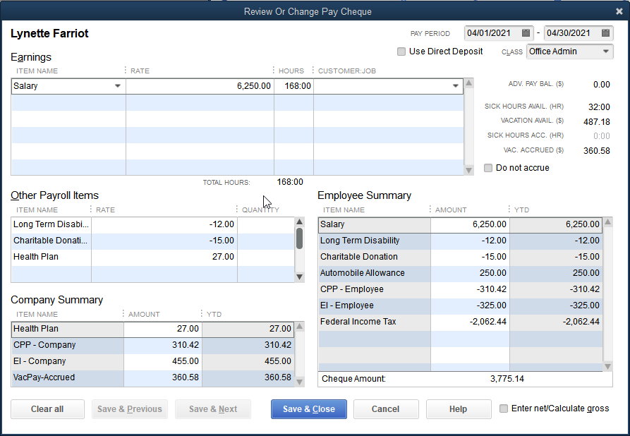630x436 pixels.
Task: Edit Automobile Allowance amount 250.00
Action: [470, 273]
